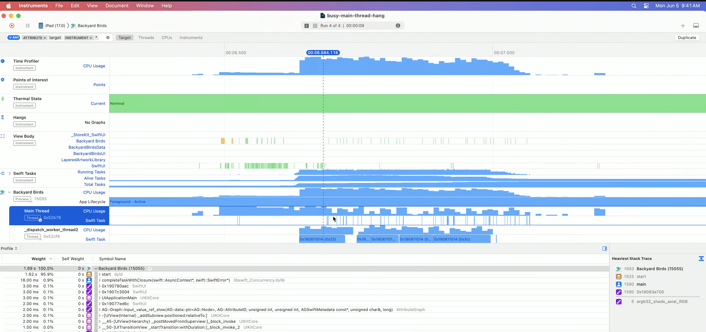706x332 pixels.
Task: Expand the Swift Tasks track
Action: [9, 173]
